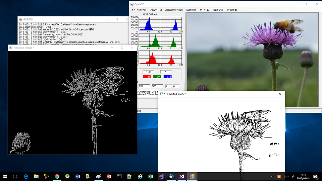Open the touch keyboard tray icon
The height and width of the screenshot is (182, 322).
pos(286,176)
